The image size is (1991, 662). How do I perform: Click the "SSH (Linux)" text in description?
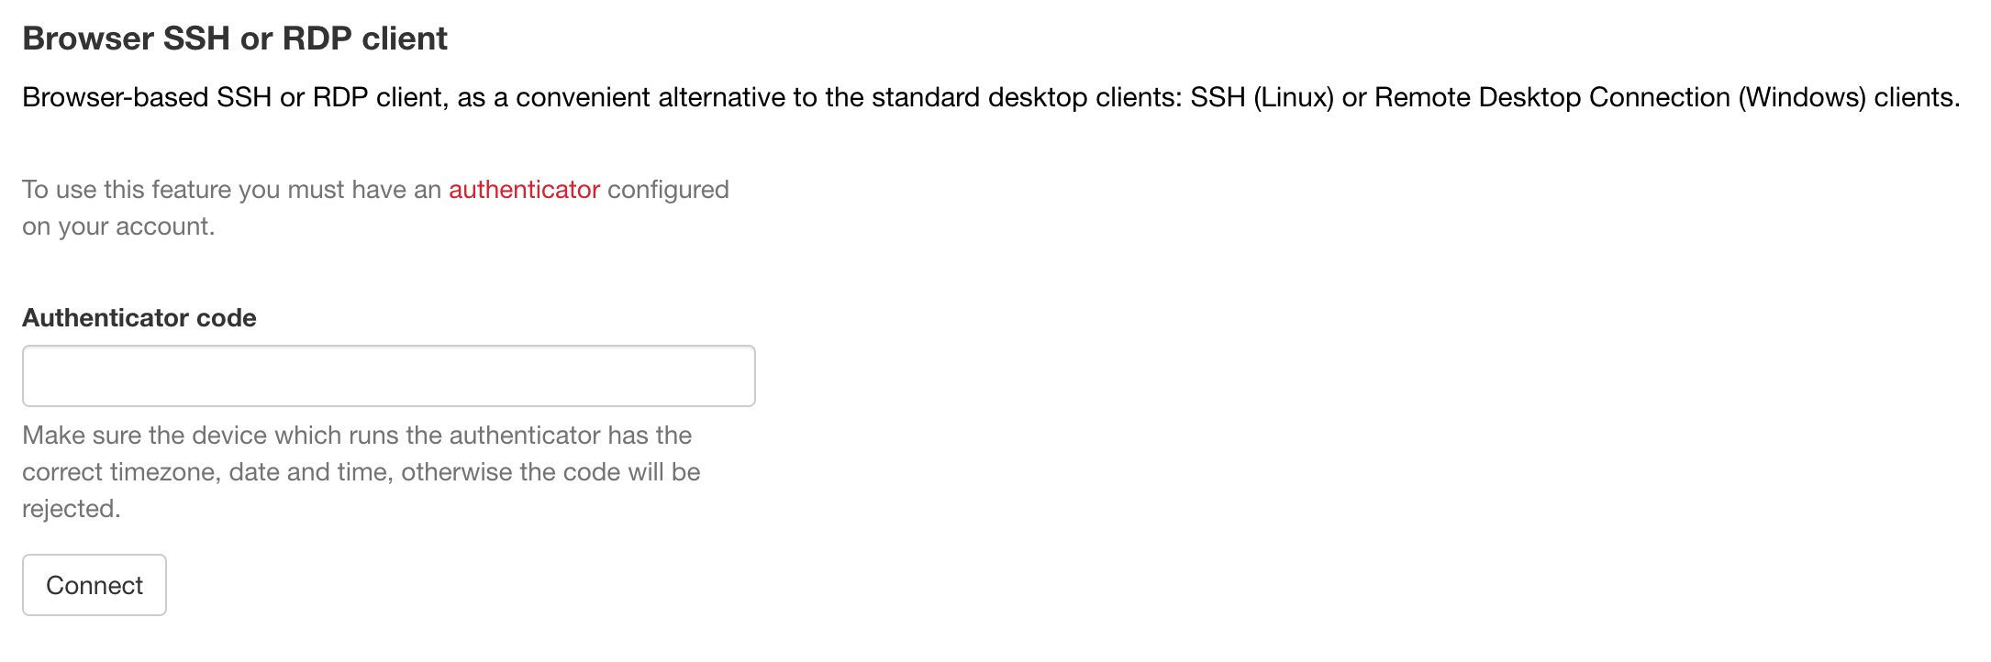1262,97
